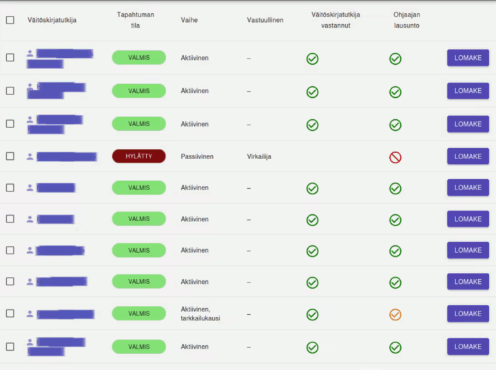Click the Vastuullinen column header
This screenshot has height=370, width=496.
coord(265,20)
